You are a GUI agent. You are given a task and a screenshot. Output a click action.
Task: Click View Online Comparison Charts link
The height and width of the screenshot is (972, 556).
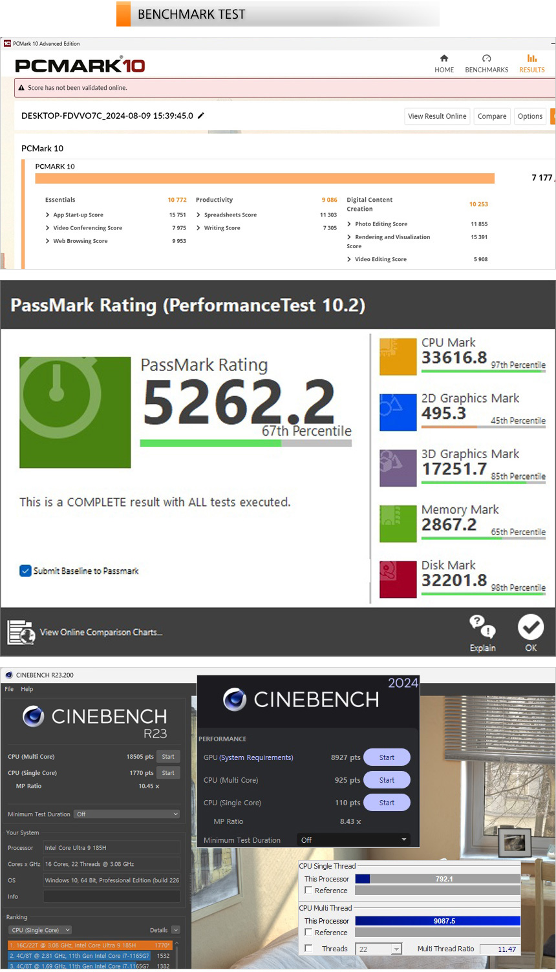click(x=101, y=632)
